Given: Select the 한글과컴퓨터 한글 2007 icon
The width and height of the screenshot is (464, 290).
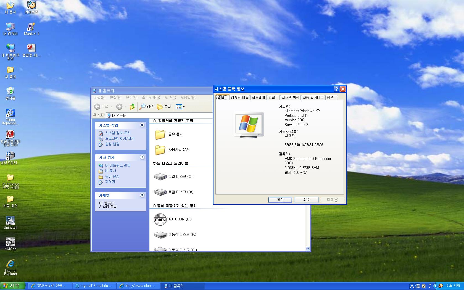Looking at the screenshot, I should (x=10, y=138).
